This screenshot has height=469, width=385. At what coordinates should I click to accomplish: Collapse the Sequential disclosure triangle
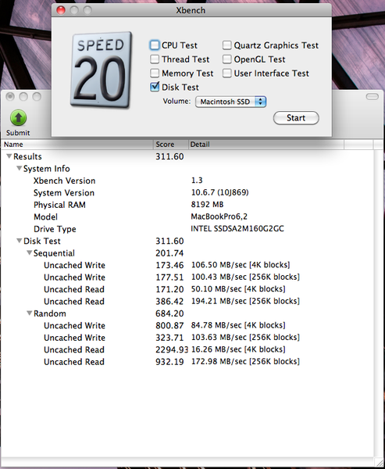30,252
